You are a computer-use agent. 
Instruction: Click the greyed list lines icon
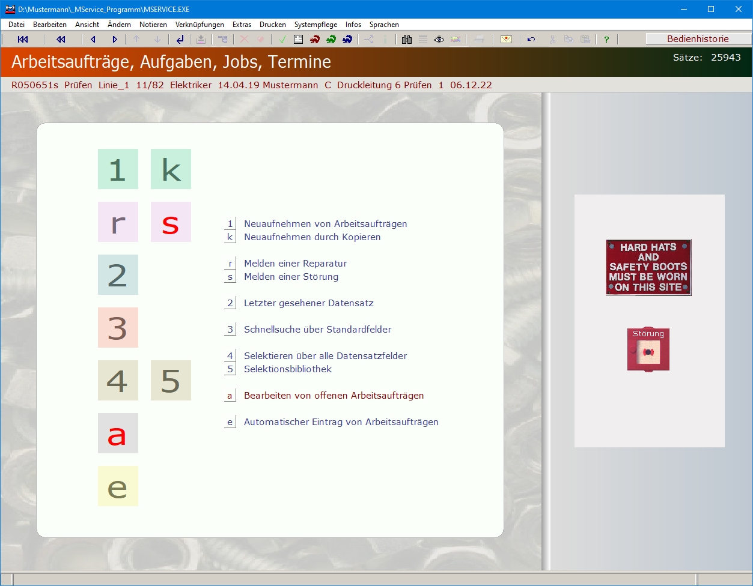423,40
